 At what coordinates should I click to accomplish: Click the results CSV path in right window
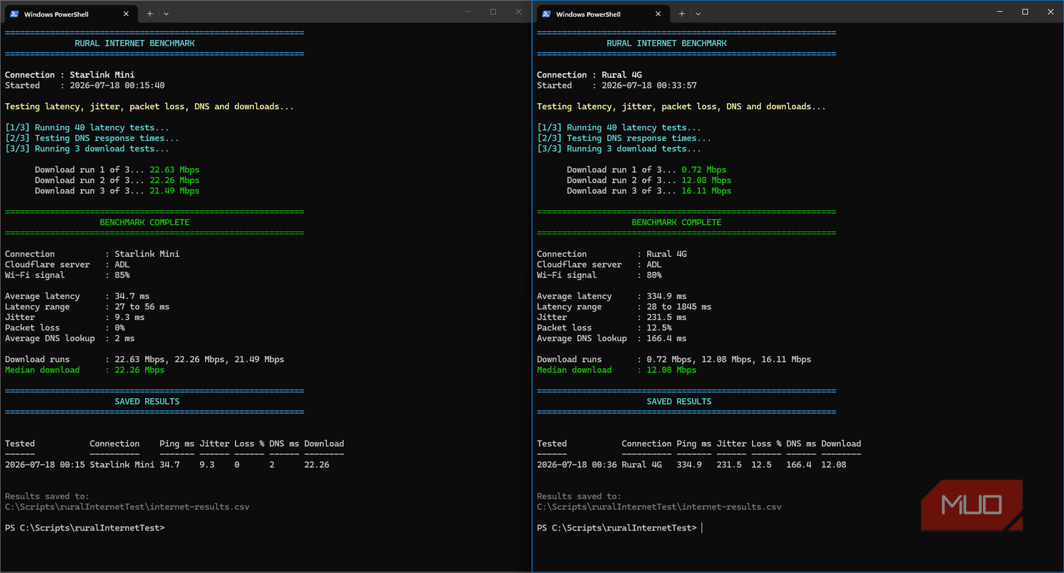coord(659,507)
